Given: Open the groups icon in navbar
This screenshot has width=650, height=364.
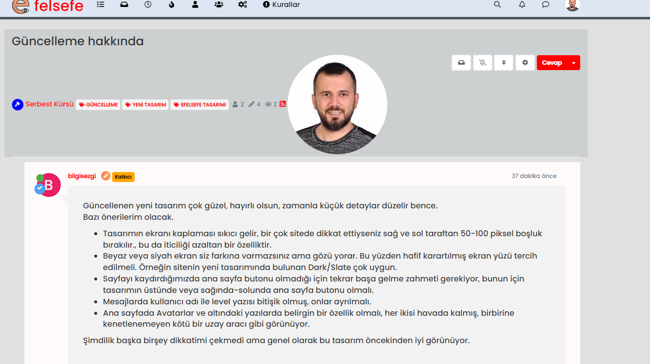Looking at the screenshot, I should pos(218,4).
